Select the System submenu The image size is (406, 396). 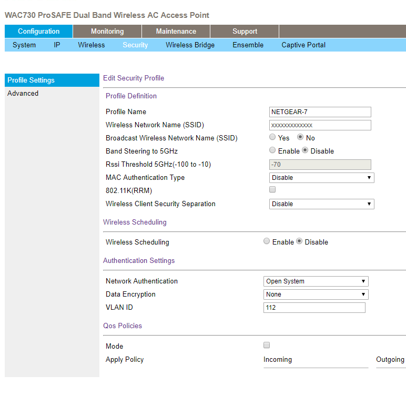tap(24, 45)
